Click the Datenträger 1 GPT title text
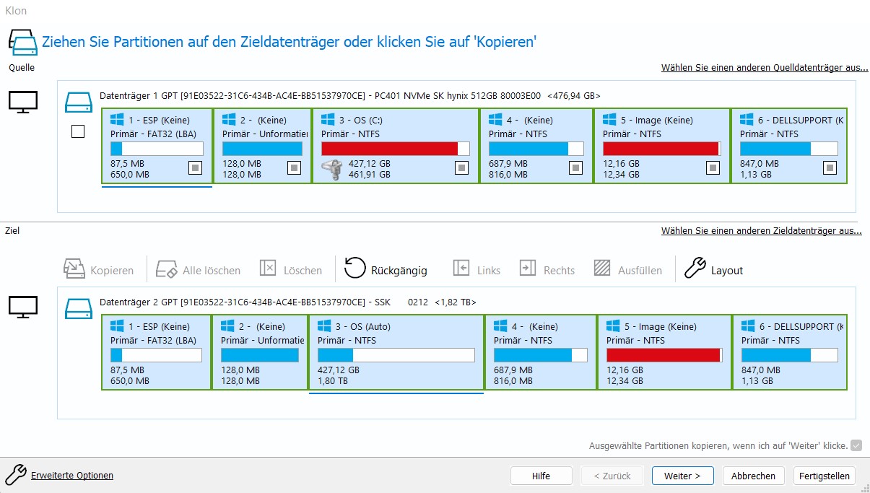The width and height of the screenshot is (870, 493). coord(349,95)
